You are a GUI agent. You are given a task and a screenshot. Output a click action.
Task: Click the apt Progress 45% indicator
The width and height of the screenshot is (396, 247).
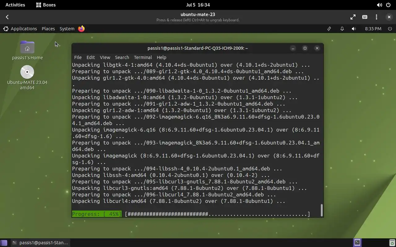(x=97, y=214)
